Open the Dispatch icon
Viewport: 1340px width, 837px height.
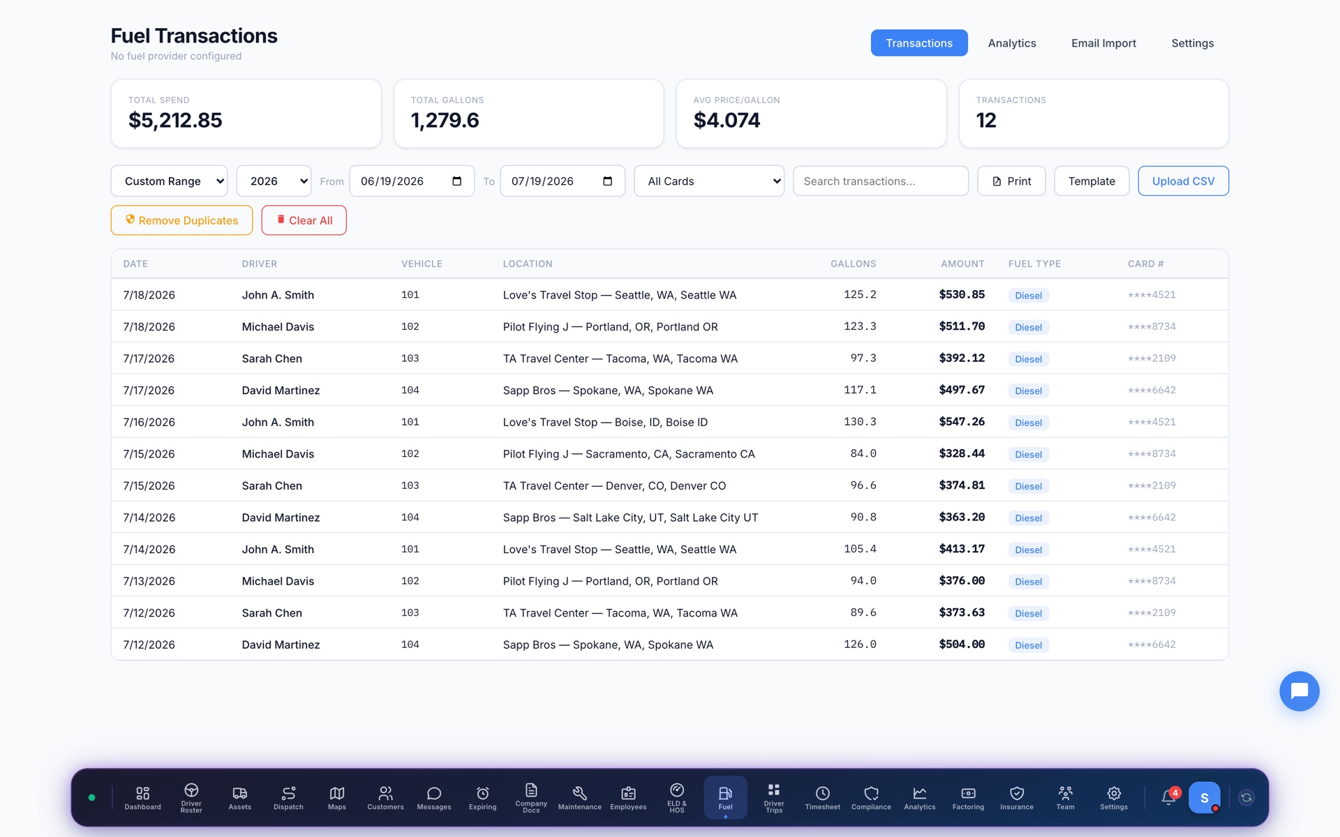click(288, 797)
